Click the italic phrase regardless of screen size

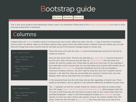coord(105,80)
